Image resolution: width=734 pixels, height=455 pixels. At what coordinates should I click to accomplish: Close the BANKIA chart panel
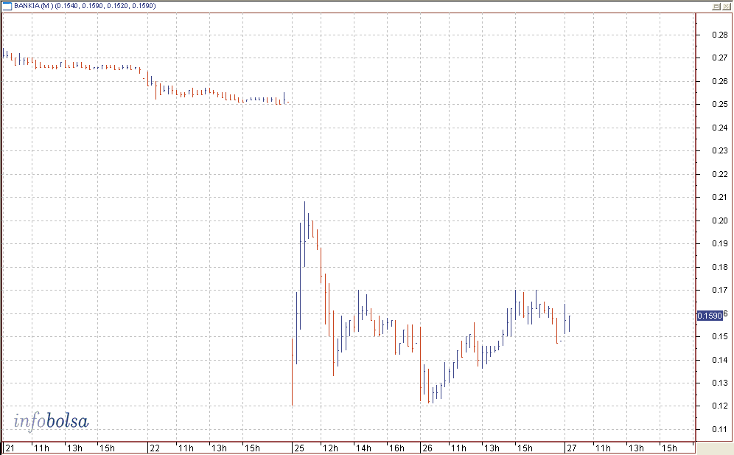[x=726, y=6]
